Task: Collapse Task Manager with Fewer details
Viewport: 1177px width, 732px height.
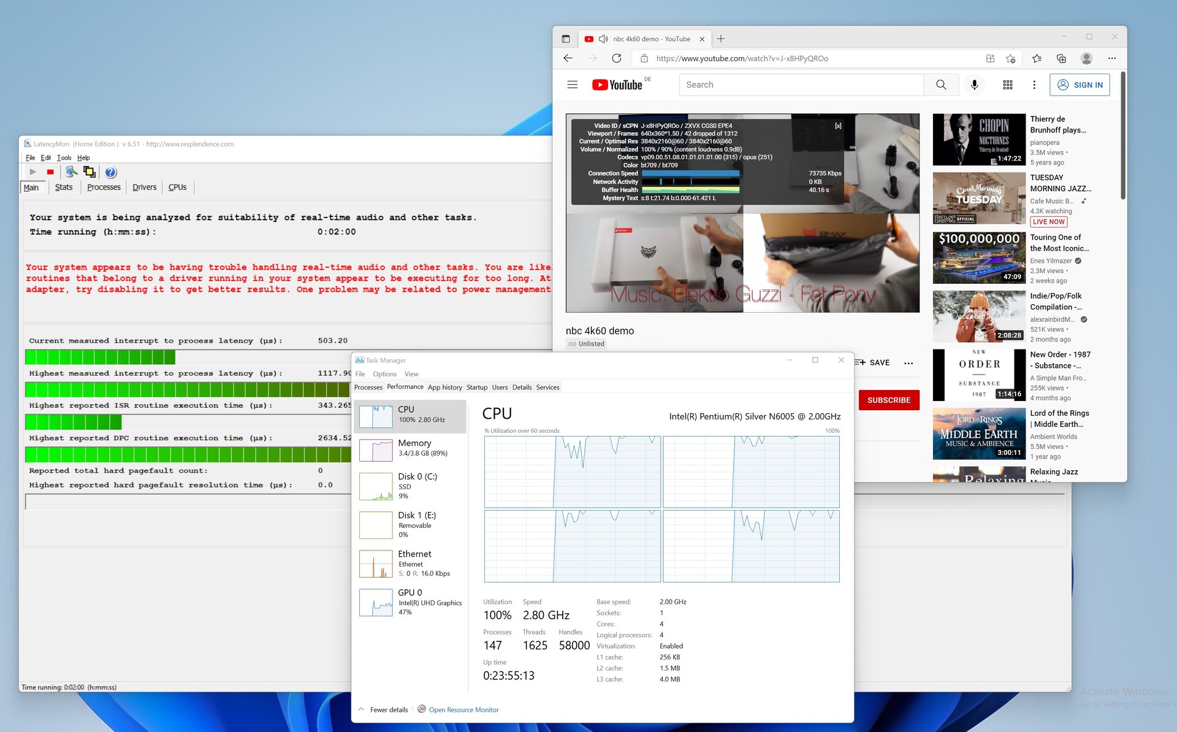Action: coord(389,709)
